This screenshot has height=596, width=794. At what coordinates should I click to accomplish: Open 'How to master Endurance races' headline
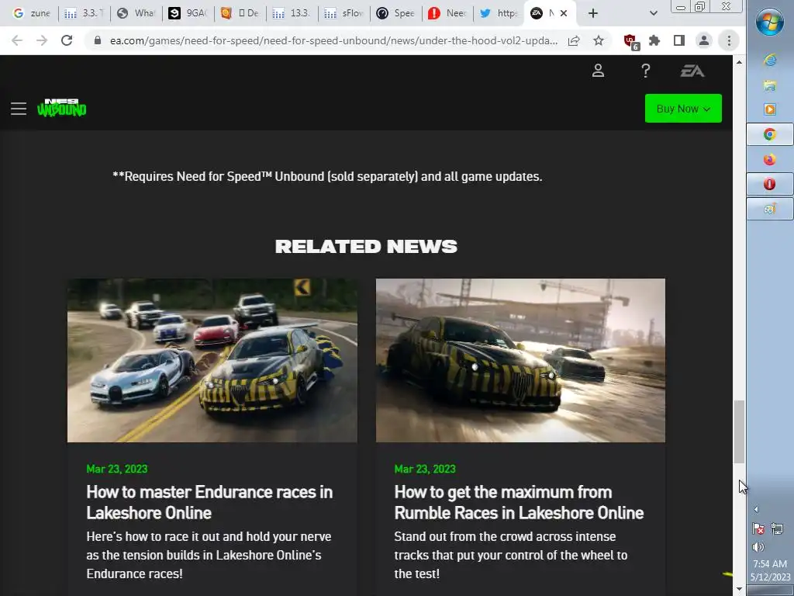(x=209, y=502)
